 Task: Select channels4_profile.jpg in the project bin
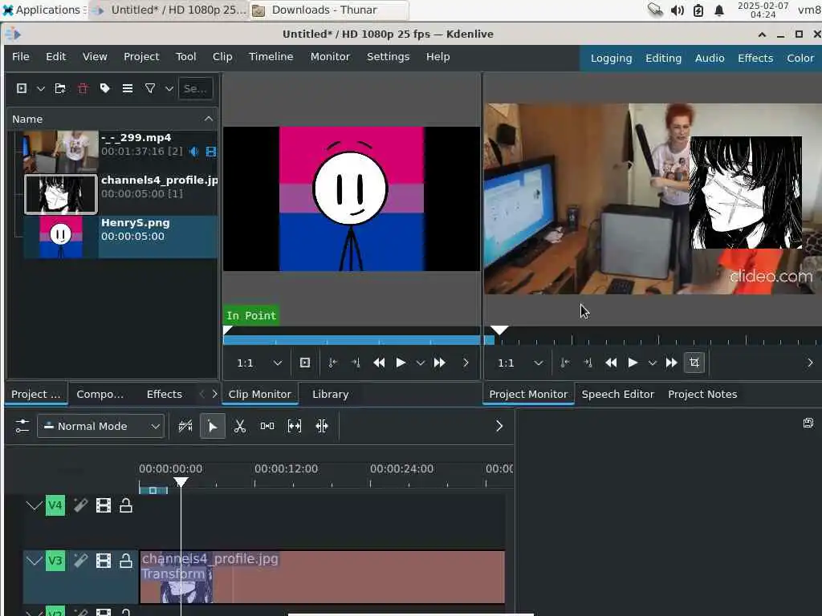pyautogui.click(x=120, y=194)
